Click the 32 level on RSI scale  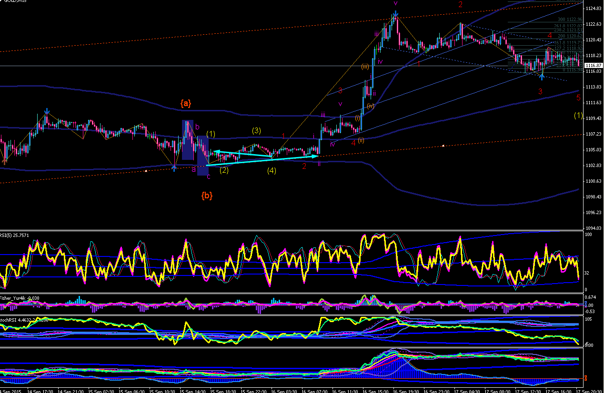click(587, 273)
